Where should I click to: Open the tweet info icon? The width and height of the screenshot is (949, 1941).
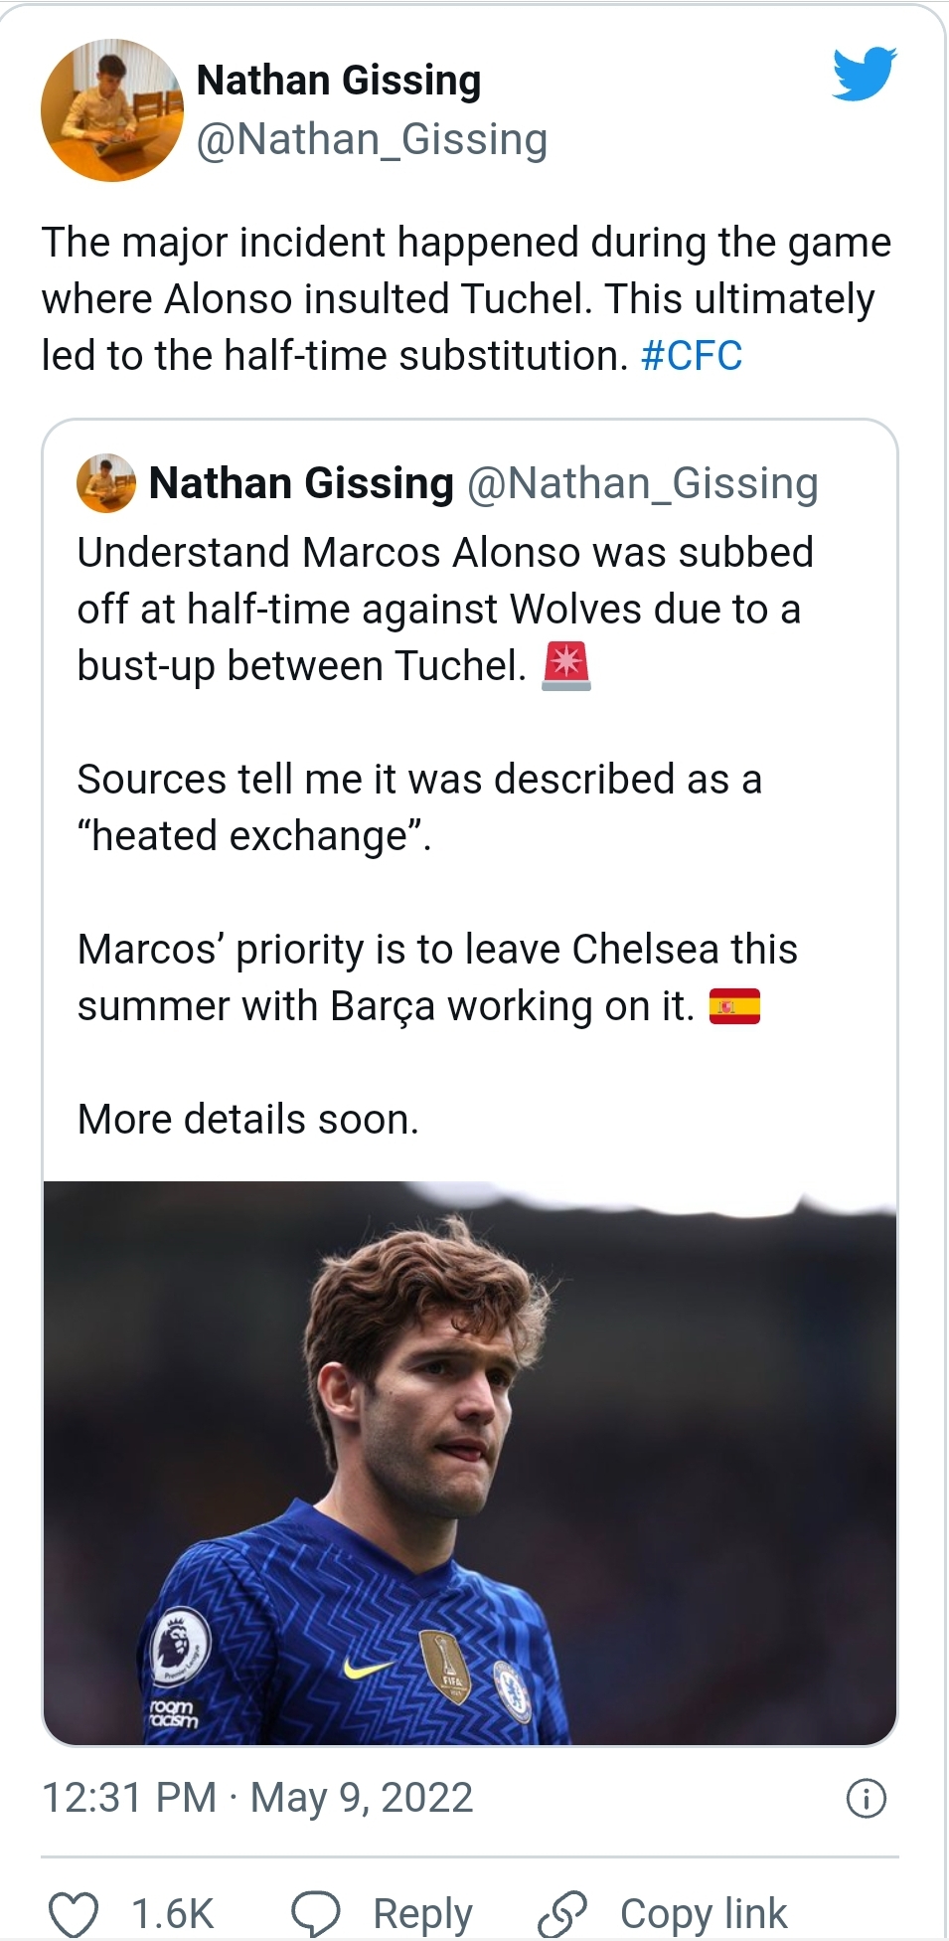(x=866, y=1798)
